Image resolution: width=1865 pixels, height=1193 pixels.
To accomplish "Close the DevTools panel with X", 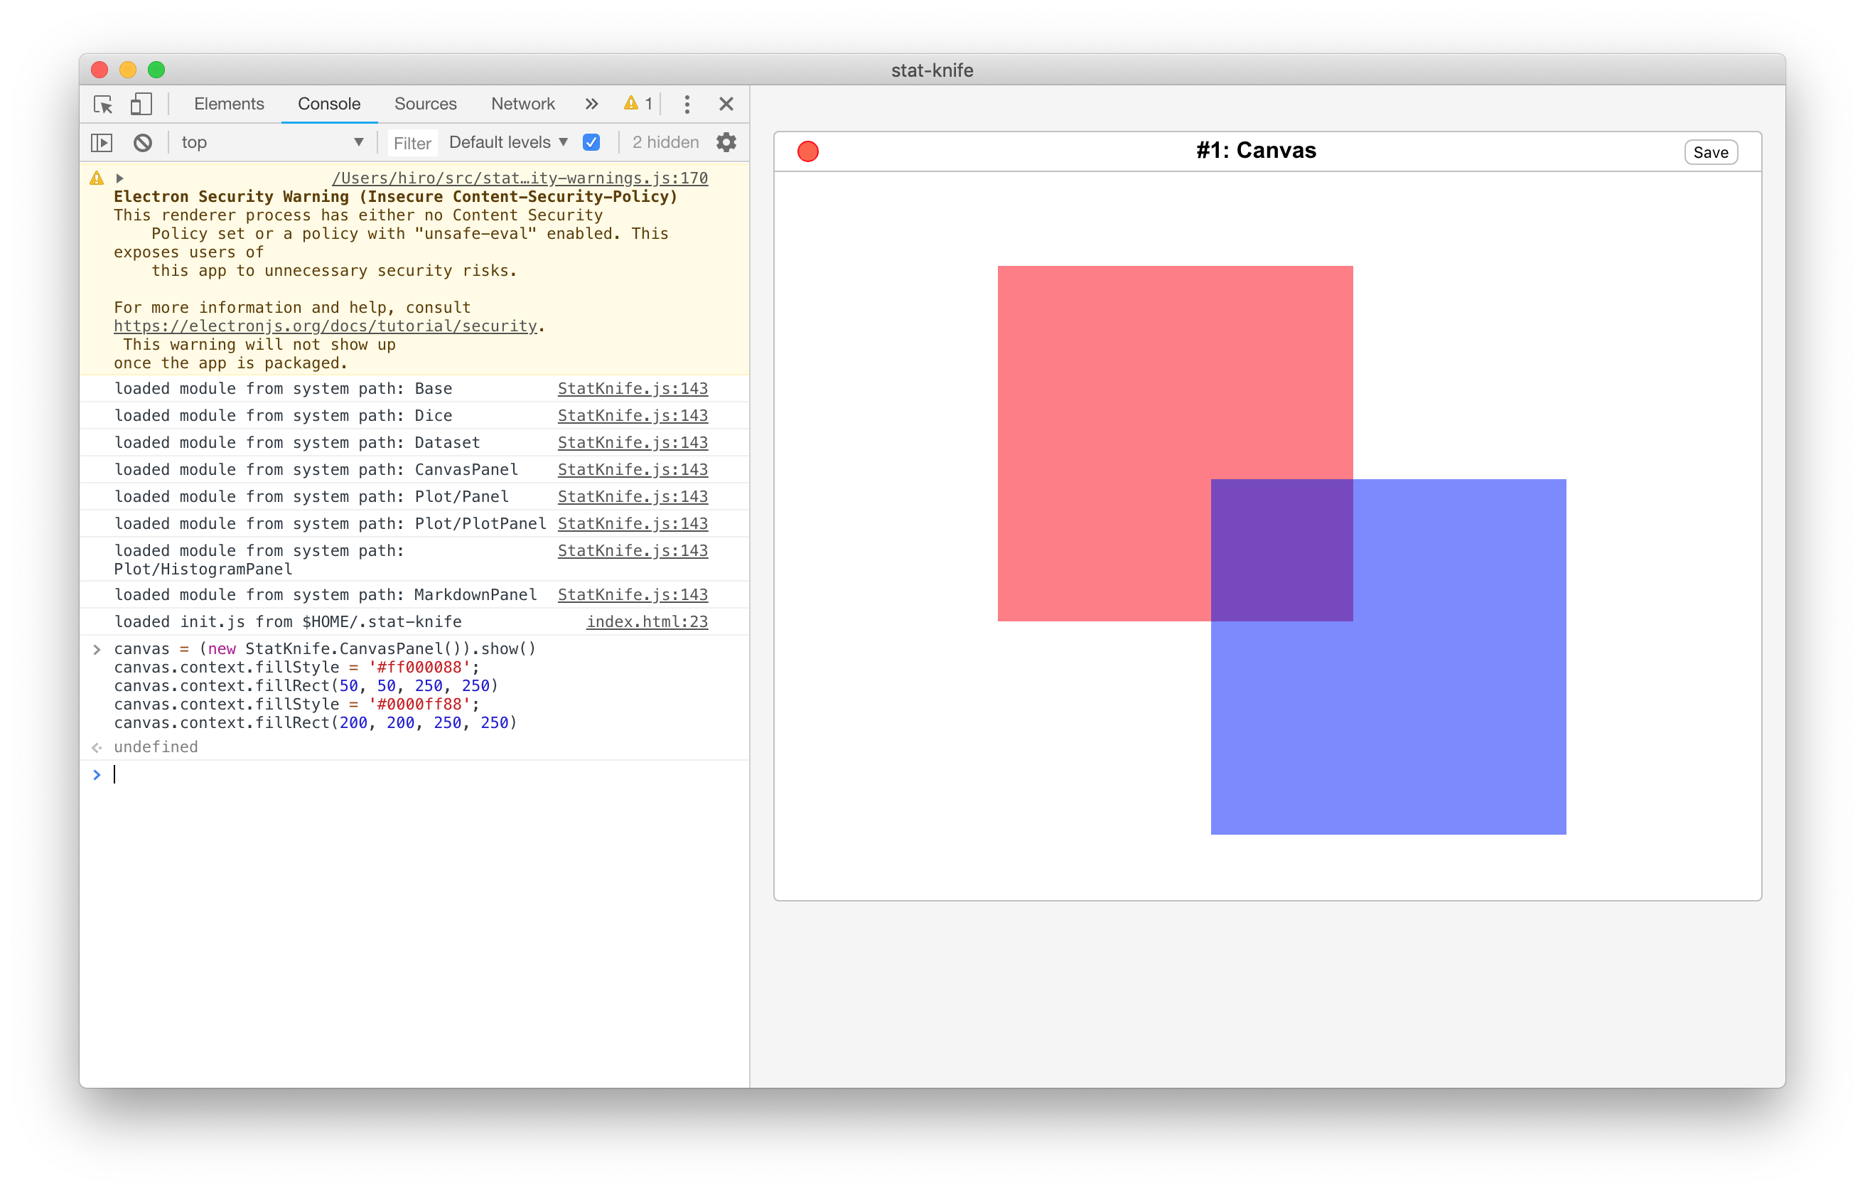I will [x=726, y=104].
